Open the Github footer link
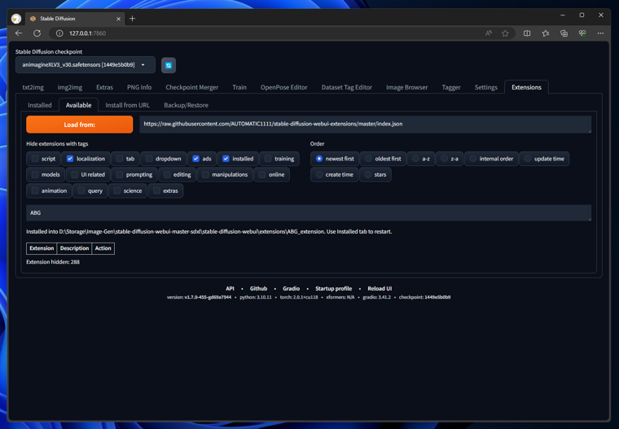Viewport: 619px width, 429px height. click(258, 288)
